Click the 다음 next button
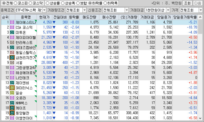Viewport: 204px width, 122px height. (198, 3)
